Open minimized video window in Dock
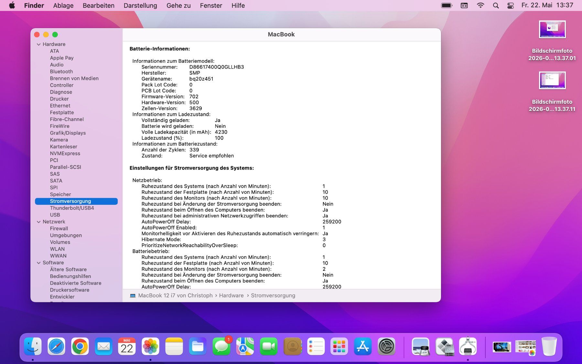Image resolution: width=582 pixels, height=364 pixels. [502, 347]
